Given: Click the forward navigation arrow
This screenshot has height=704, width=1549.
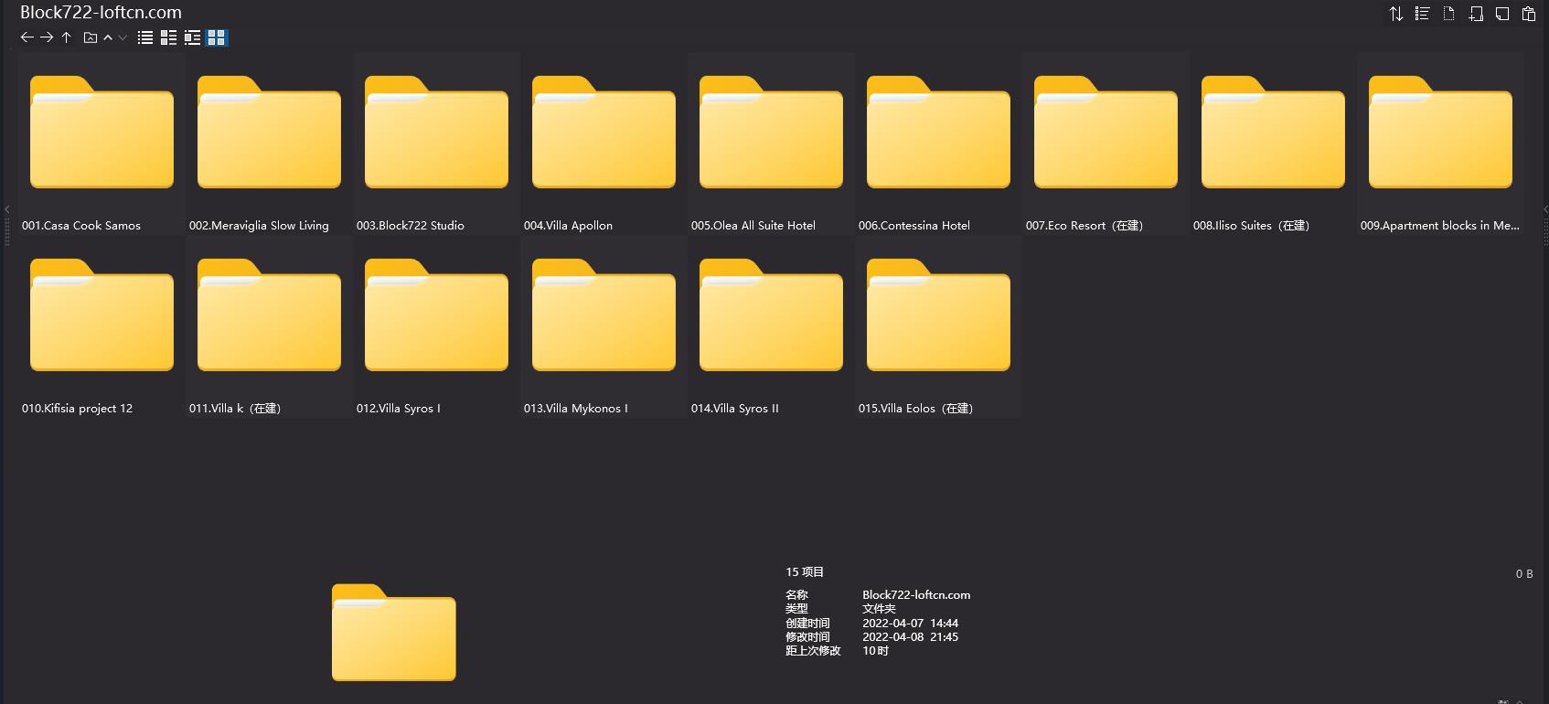Looking at the screenshot, I should (47, 37).
